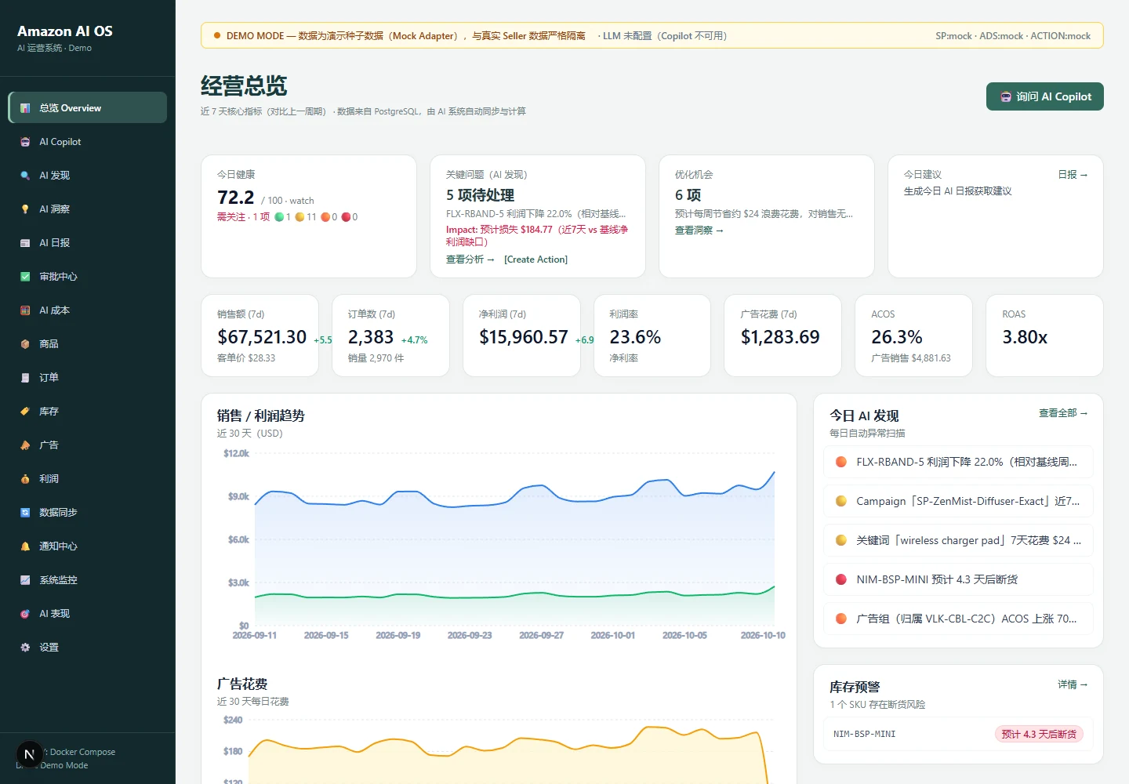
Task: Select the 商品 package icon
Action: pyautogui.click(x=25, y=344)
